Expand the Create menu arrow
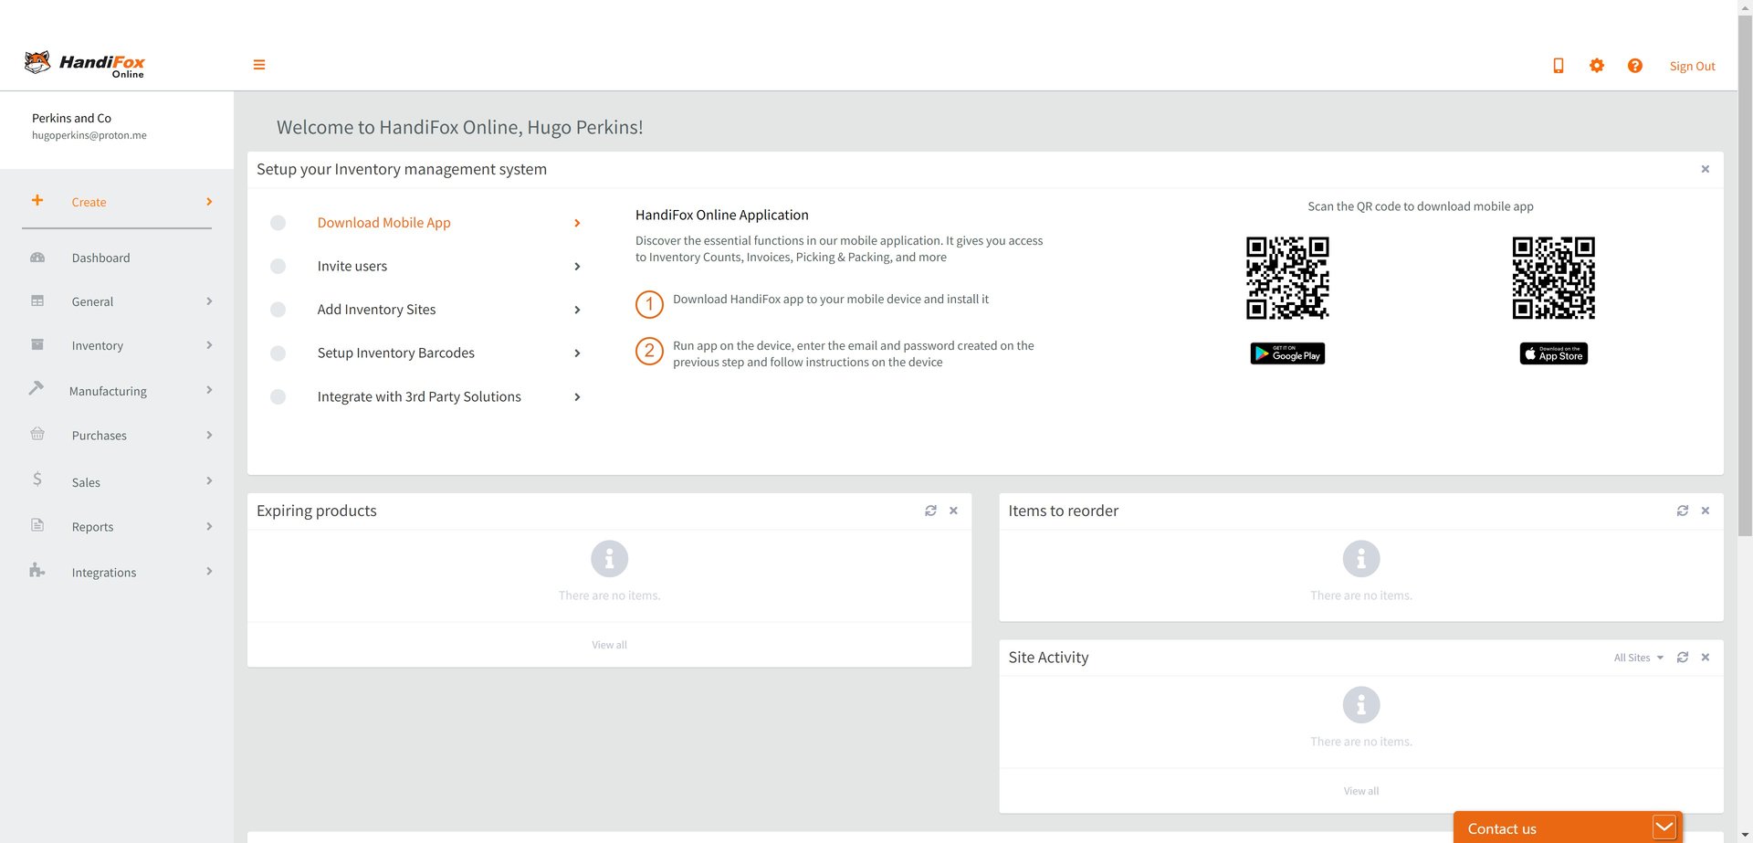The image size is (1753, 843). click(x=209, y=202)
